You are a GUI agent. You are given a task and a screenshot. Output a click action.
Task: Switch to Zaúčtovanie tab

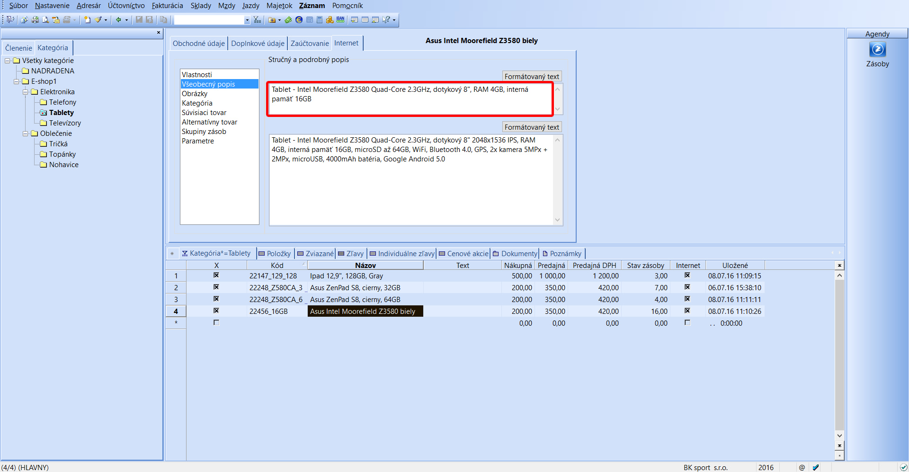click(x=310, y=43)
